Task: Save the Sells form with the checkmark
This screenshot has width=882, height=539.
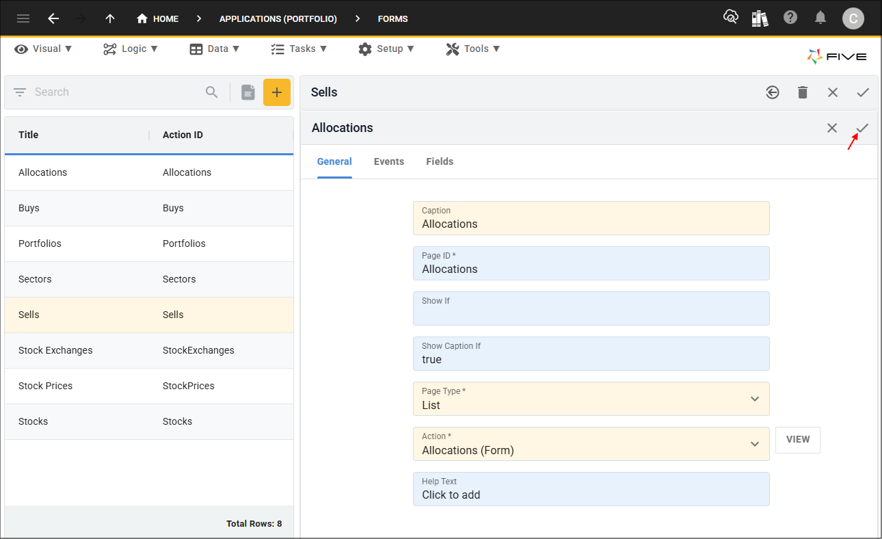Action: (863, 92)
